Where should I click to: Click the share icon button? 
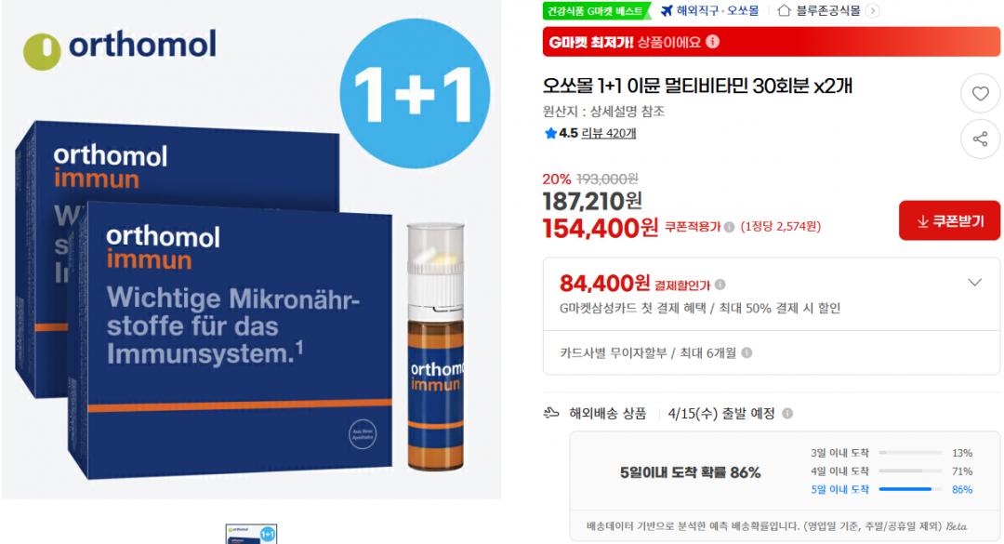[x=981, y=139]
